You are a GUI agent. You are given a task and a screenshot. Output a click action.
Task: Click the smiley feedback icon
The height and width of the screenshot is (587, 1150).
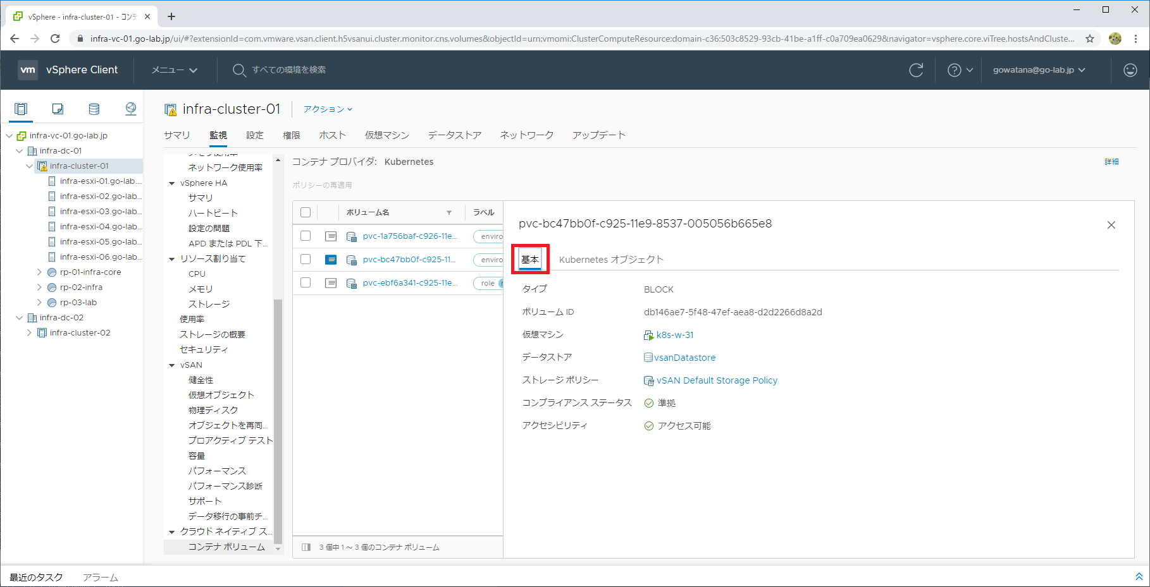tap(1130, 70)
